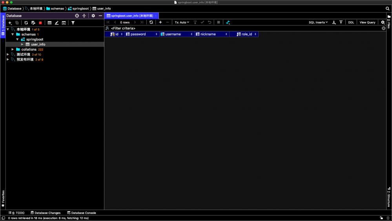This screenshot has width=392, height=221.
Task: Sort by the username column header
Action: pyautogui.click(x=177, y=34)
